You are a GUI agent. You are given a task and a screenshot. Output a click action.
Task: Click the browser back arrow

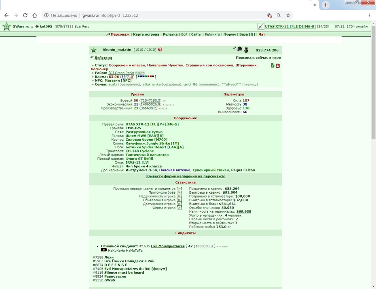point(6,15)
